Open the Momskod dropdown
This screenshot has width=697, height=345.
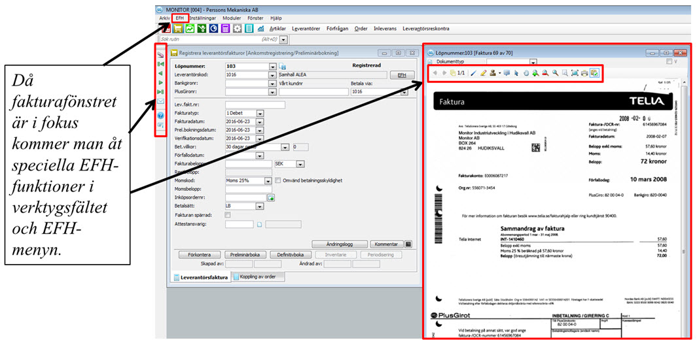[268, 181]
